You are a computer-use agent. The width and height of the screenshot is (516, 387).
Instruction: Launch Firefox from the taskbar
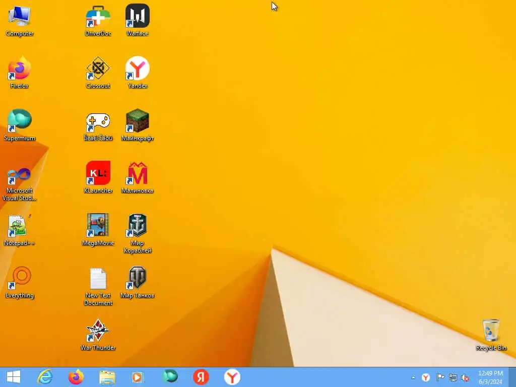[76, 377]
